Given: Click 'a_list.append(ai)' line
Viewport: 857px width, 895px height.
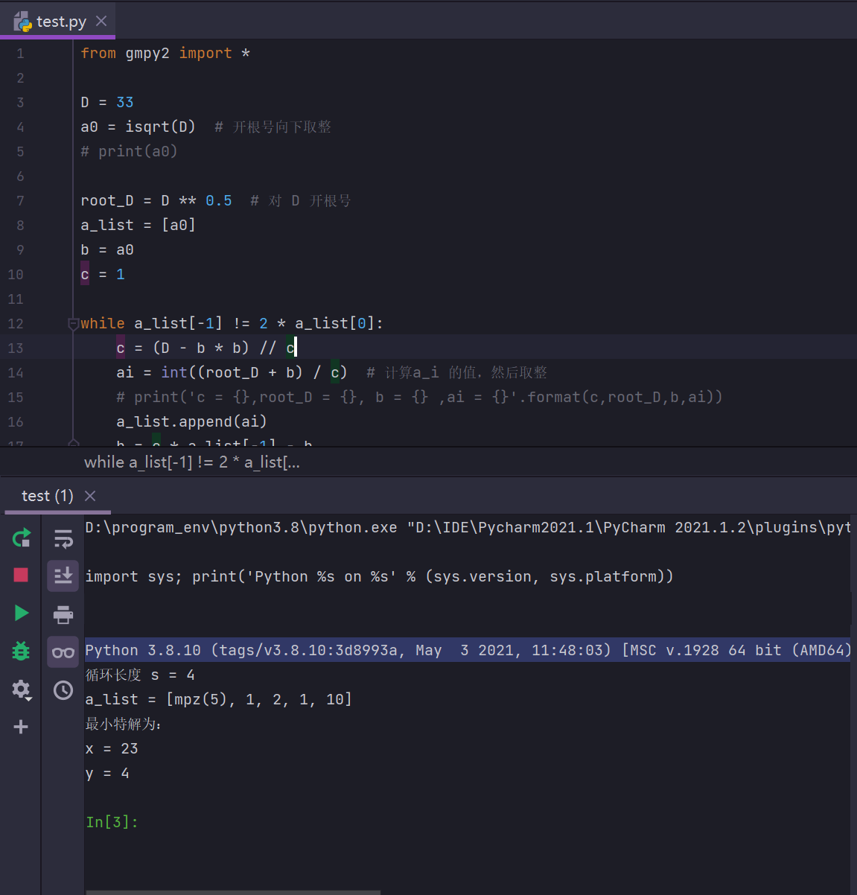Looking at the screenshot, I should pos(191,421).
